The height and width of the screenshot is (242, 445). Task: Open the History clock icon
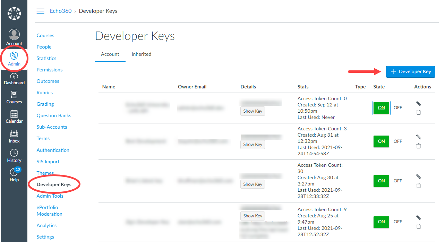(14, 153)
